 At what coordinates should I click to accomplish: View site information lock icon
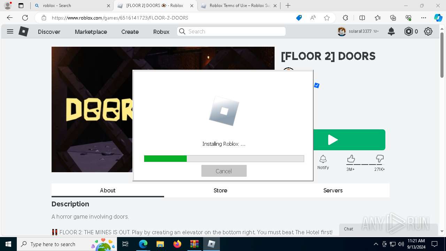44,18
